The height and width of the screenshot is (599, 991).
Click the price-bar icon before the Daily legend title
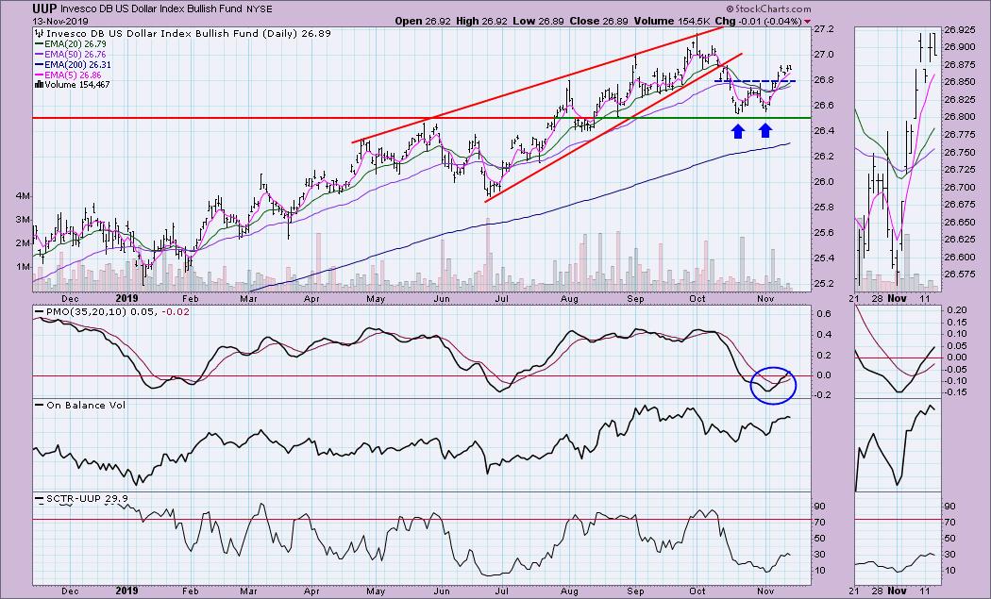(x=40, y=34)
